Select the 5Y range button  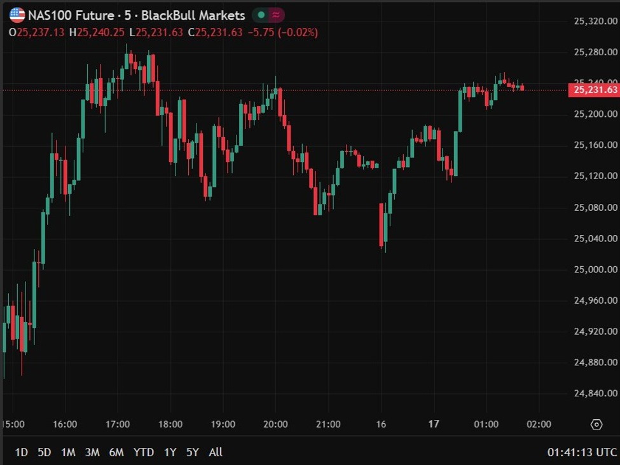[191, 452]
